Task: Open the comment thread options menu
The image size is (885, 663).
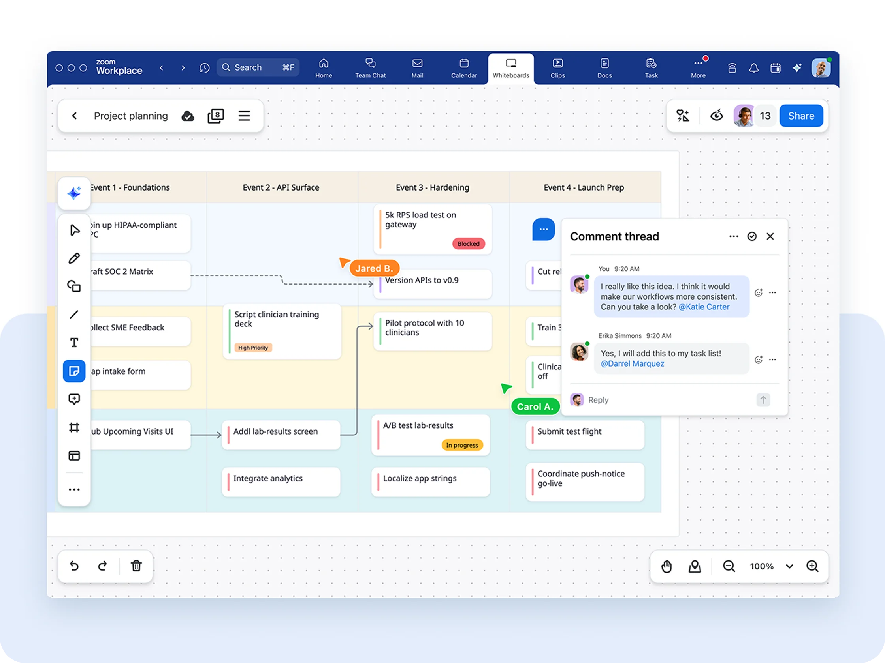Action: point(733,236)
